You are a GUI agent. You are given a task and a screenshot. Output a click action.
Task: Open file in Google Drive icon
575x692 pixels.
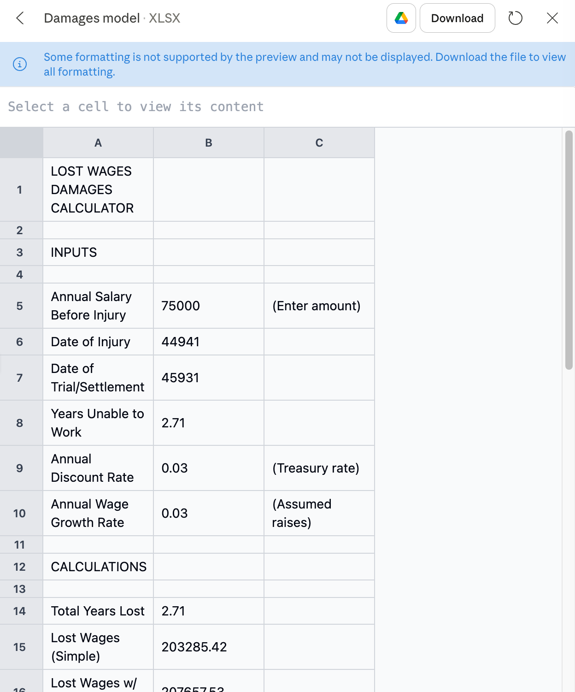click(401, 18)
